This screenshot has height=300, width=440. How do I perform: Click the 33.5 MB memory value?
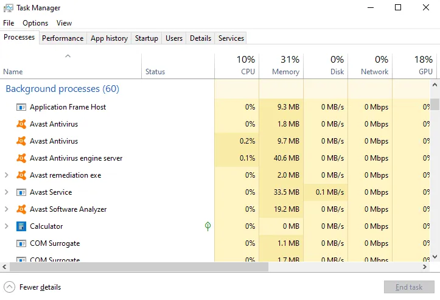pyautogui.click(x=287, y=192)
